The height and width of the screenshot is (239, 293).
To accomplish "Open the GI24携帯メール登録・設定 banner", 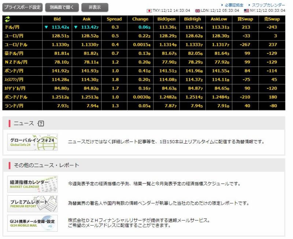I will click(x=33, y=223).
